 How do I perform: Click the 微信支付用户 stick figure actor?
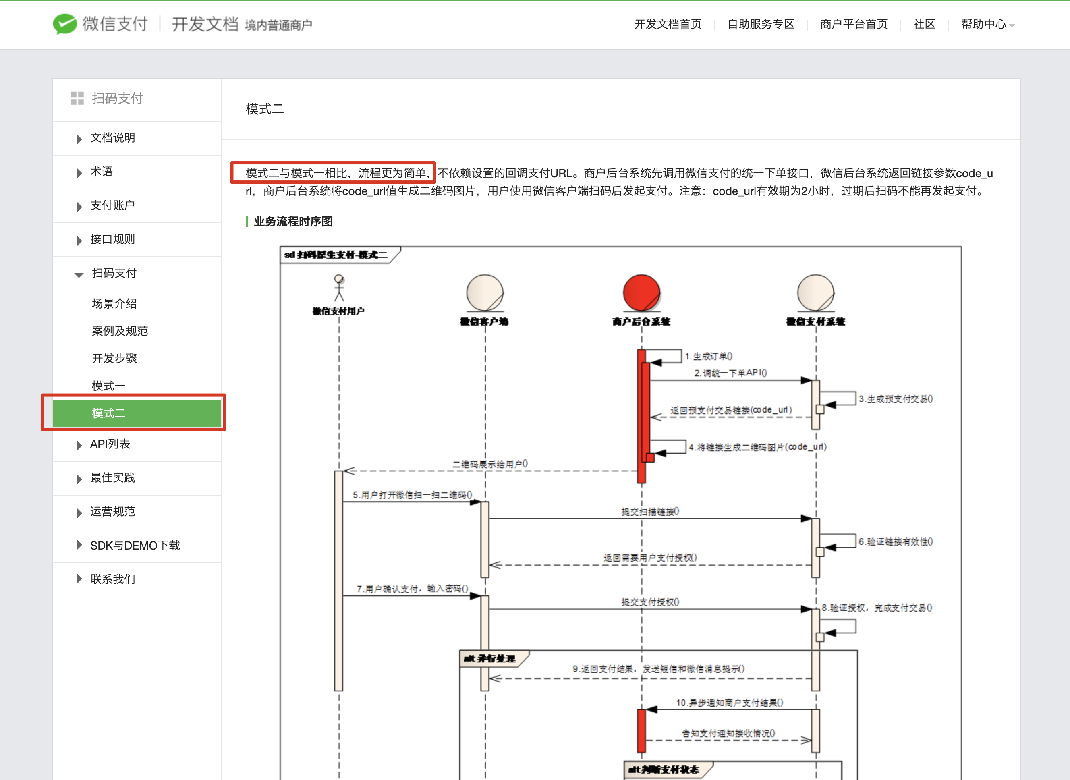click(339, 288)
